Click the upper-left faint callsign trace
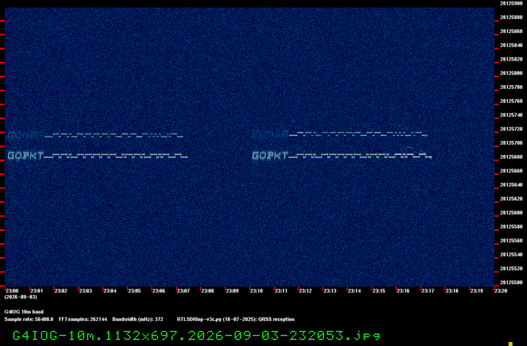The height and width of the screenshot is (346, 527). click(95, 135)
